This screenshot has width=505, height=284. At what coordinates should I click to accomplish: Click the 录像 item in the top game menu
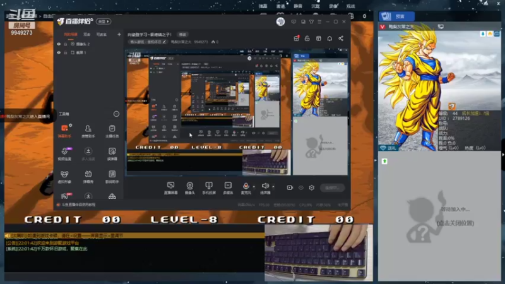coord(333,6)
